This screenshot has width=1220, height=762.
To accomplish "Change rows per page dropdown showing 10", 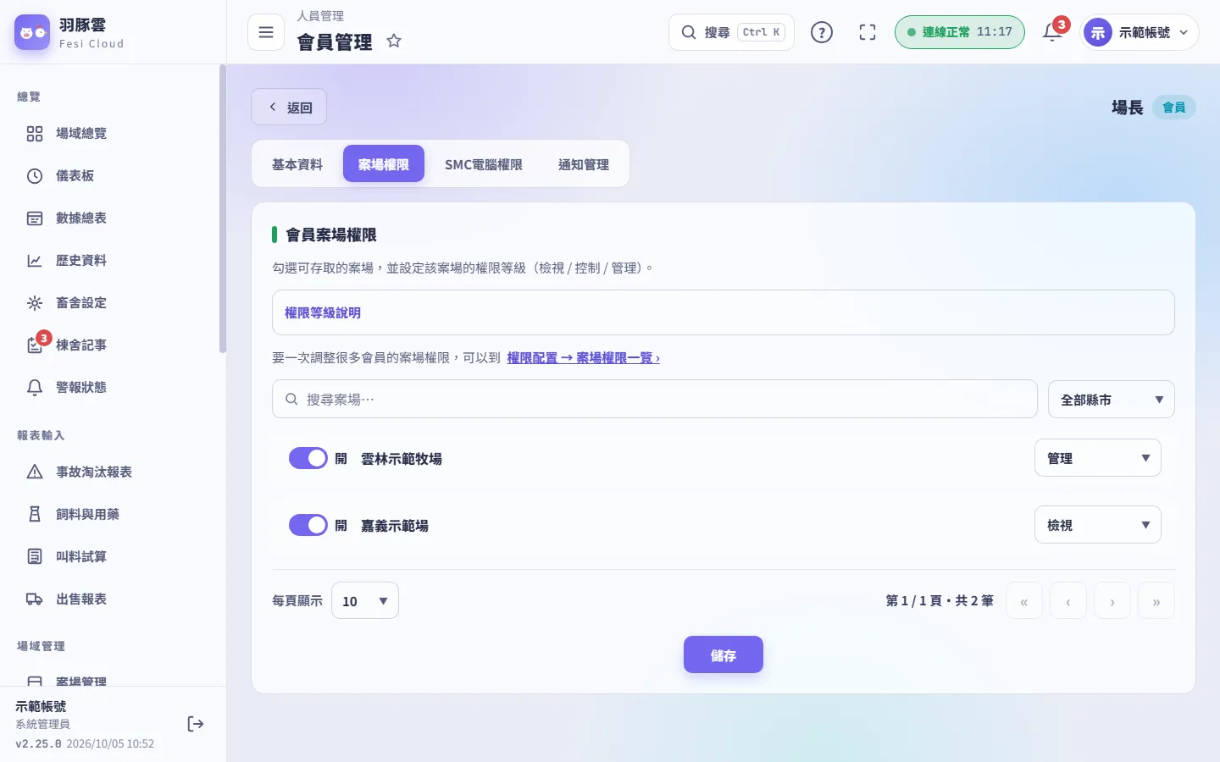I will 365,600.
